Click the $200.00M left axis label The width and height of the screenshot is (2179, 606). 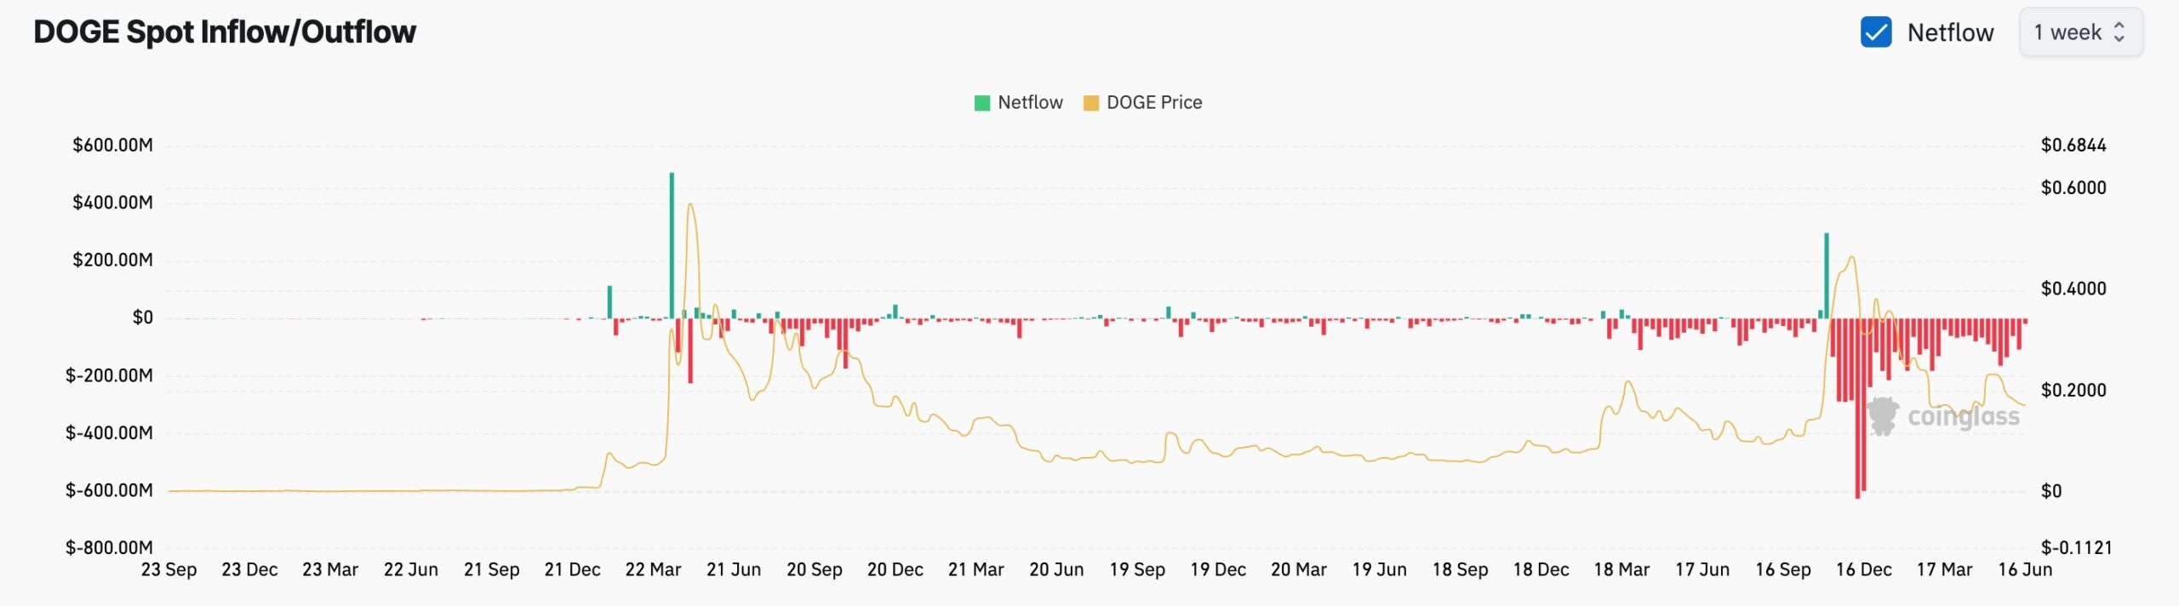(112, 260)
